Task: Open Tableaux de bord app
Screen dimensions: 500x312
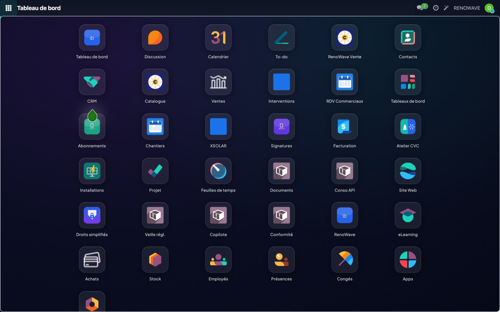Action: [408, 82]
